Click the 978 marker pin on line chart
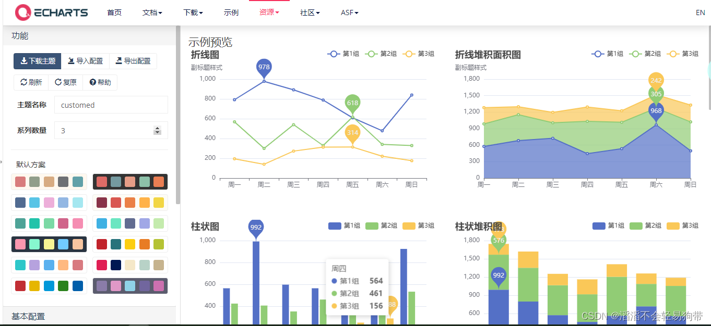The height and width of the screenshot is (326, 711). 264,68
